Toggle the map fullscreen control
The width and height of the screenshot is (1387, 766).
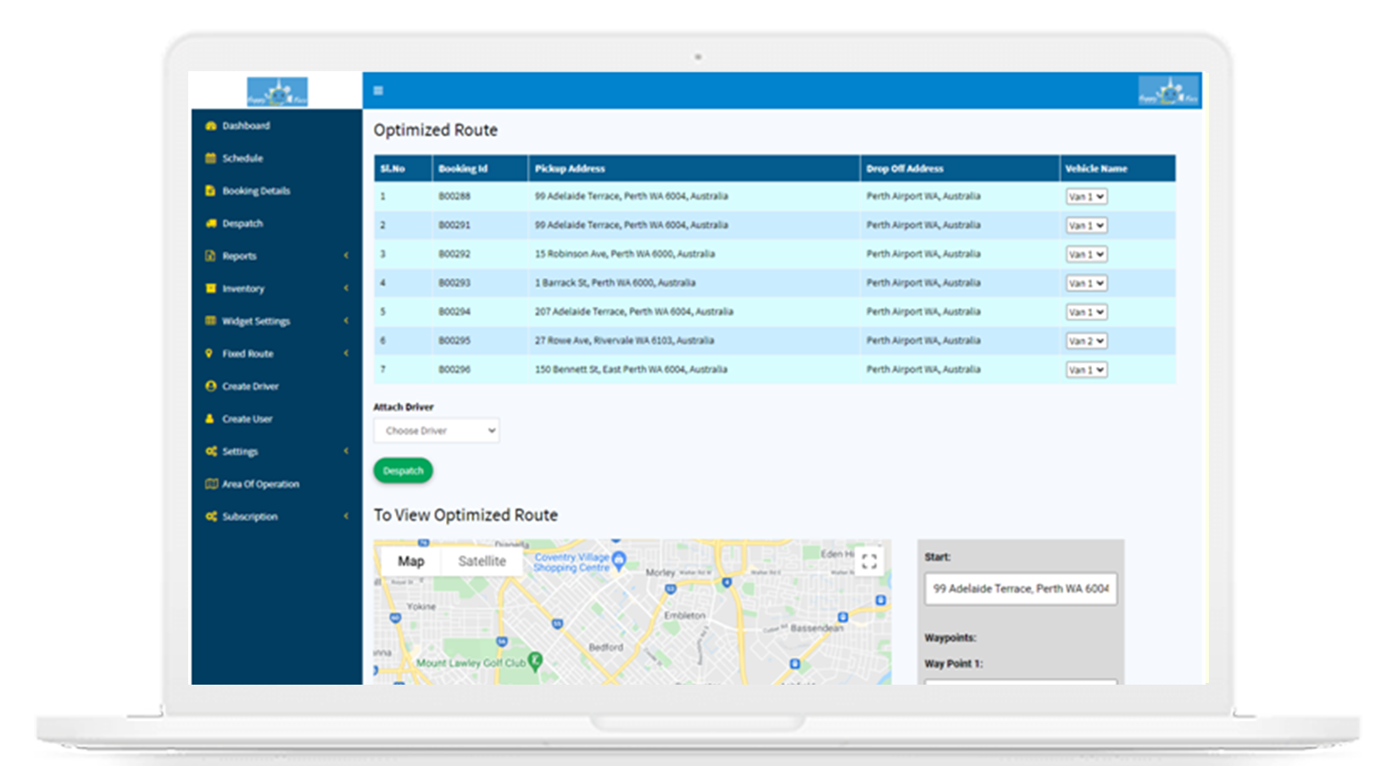868,559
